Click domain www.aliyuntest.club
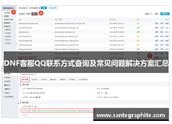This screenshot has height=124, width=172. [25, 28]
